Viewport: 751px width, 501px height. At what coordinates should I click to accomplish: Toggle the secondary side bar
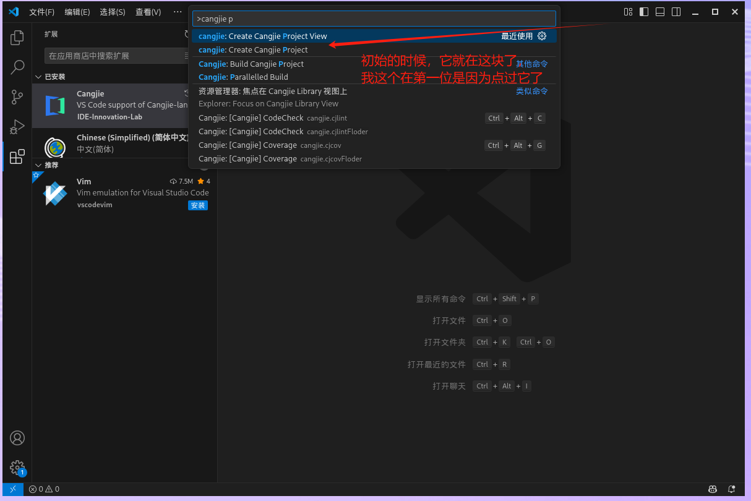pyautogui.click(x=676, y=12)
